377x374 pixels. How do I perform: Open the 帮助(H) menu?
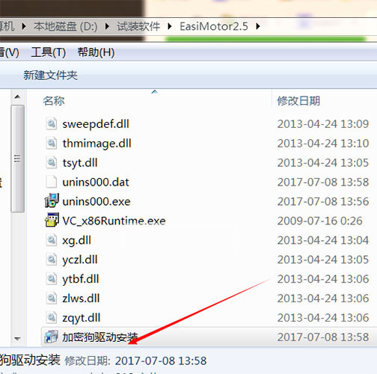point(96,52)
